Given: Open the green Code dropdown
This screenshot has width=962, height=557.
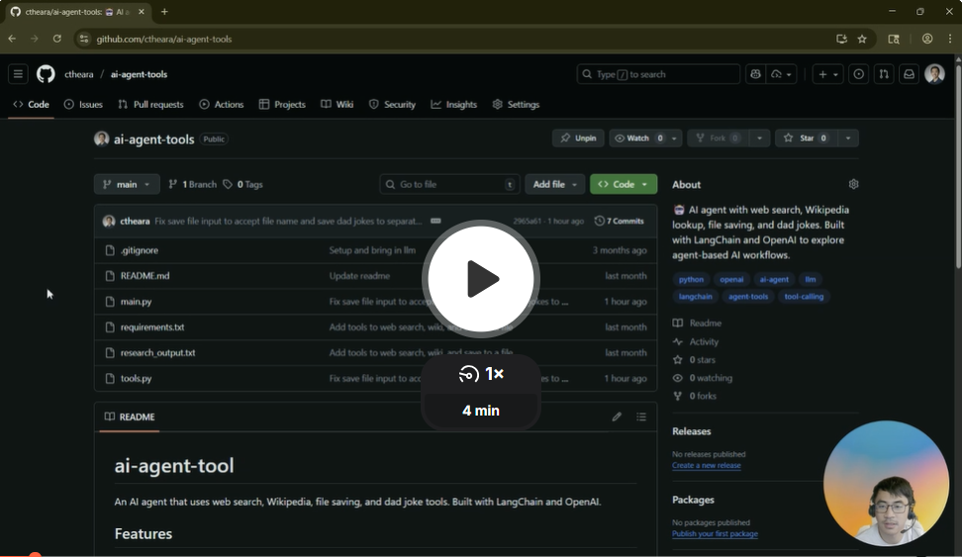Looking at the screenshot, I should pyautogui.click(x=623, y=184).
